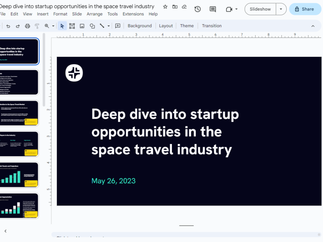Click the speaker notes drag handle
The image size is (323, 242).
click(187, 225)
